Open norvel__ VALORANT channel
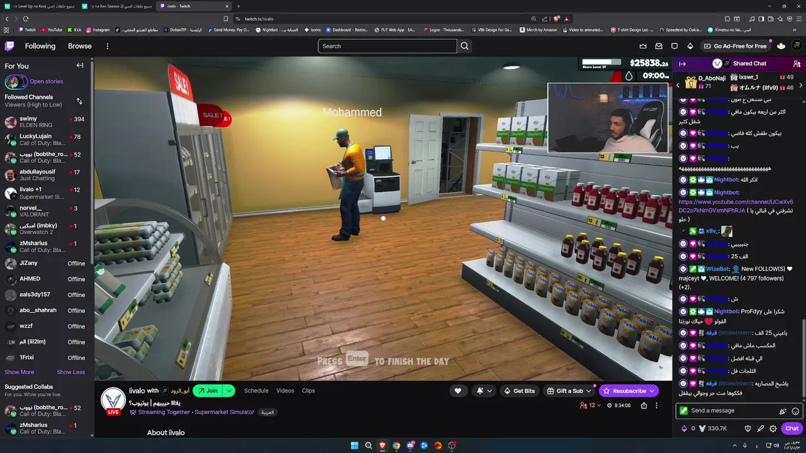 pyautogui.click(x=47, y=211)
